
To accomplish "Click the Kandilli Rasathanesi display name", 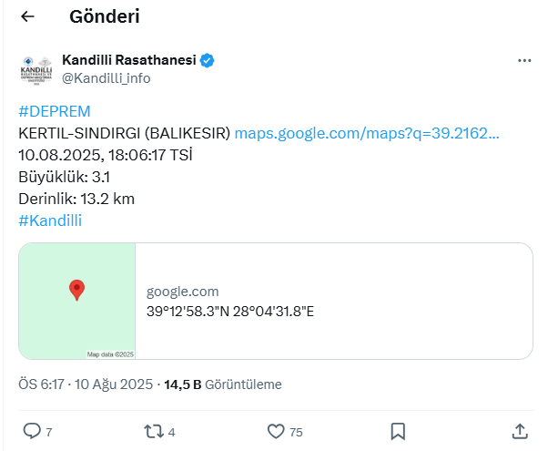I will click(129, 60).
